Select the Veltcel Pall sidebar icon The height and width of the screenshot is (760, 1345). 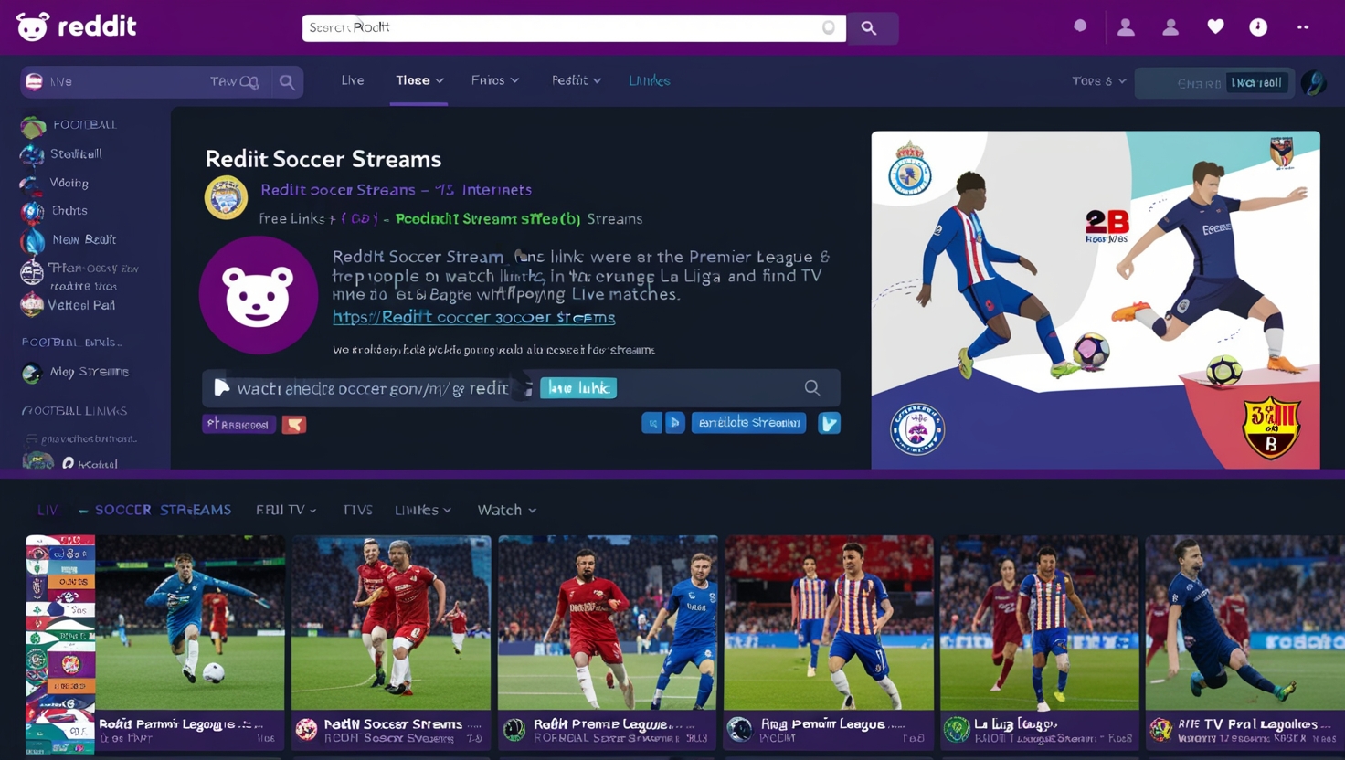(x=32, y=305)
